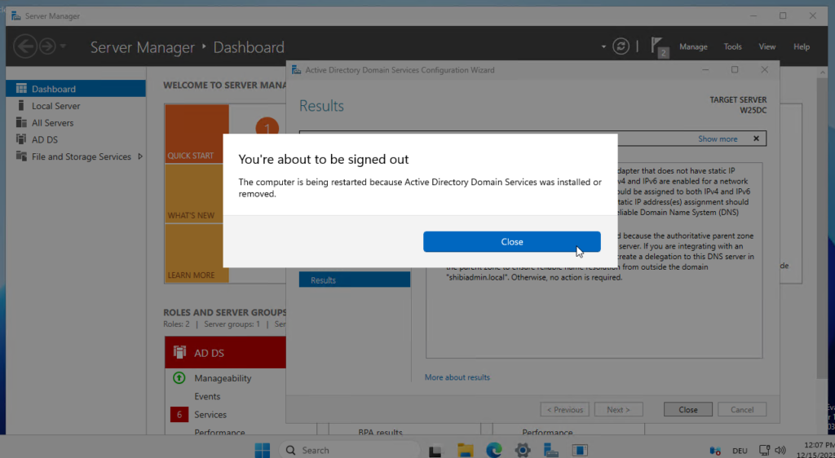Click Services in the AD DS tile
This screenshot has height=458, width=835.
210,414
